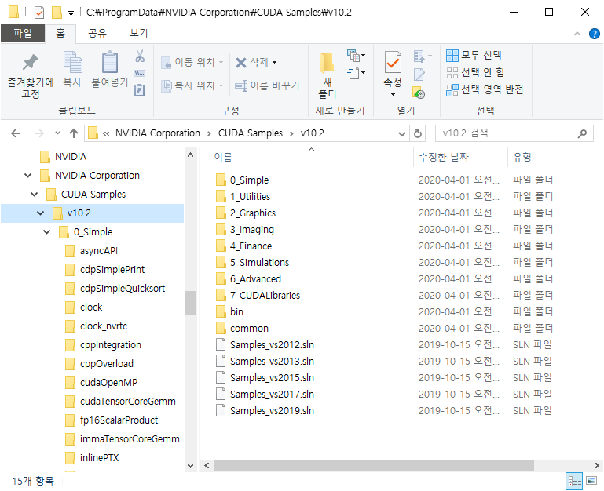Click the Easy access icon in ribbon

pyautogui.click(x=353, y=72)
